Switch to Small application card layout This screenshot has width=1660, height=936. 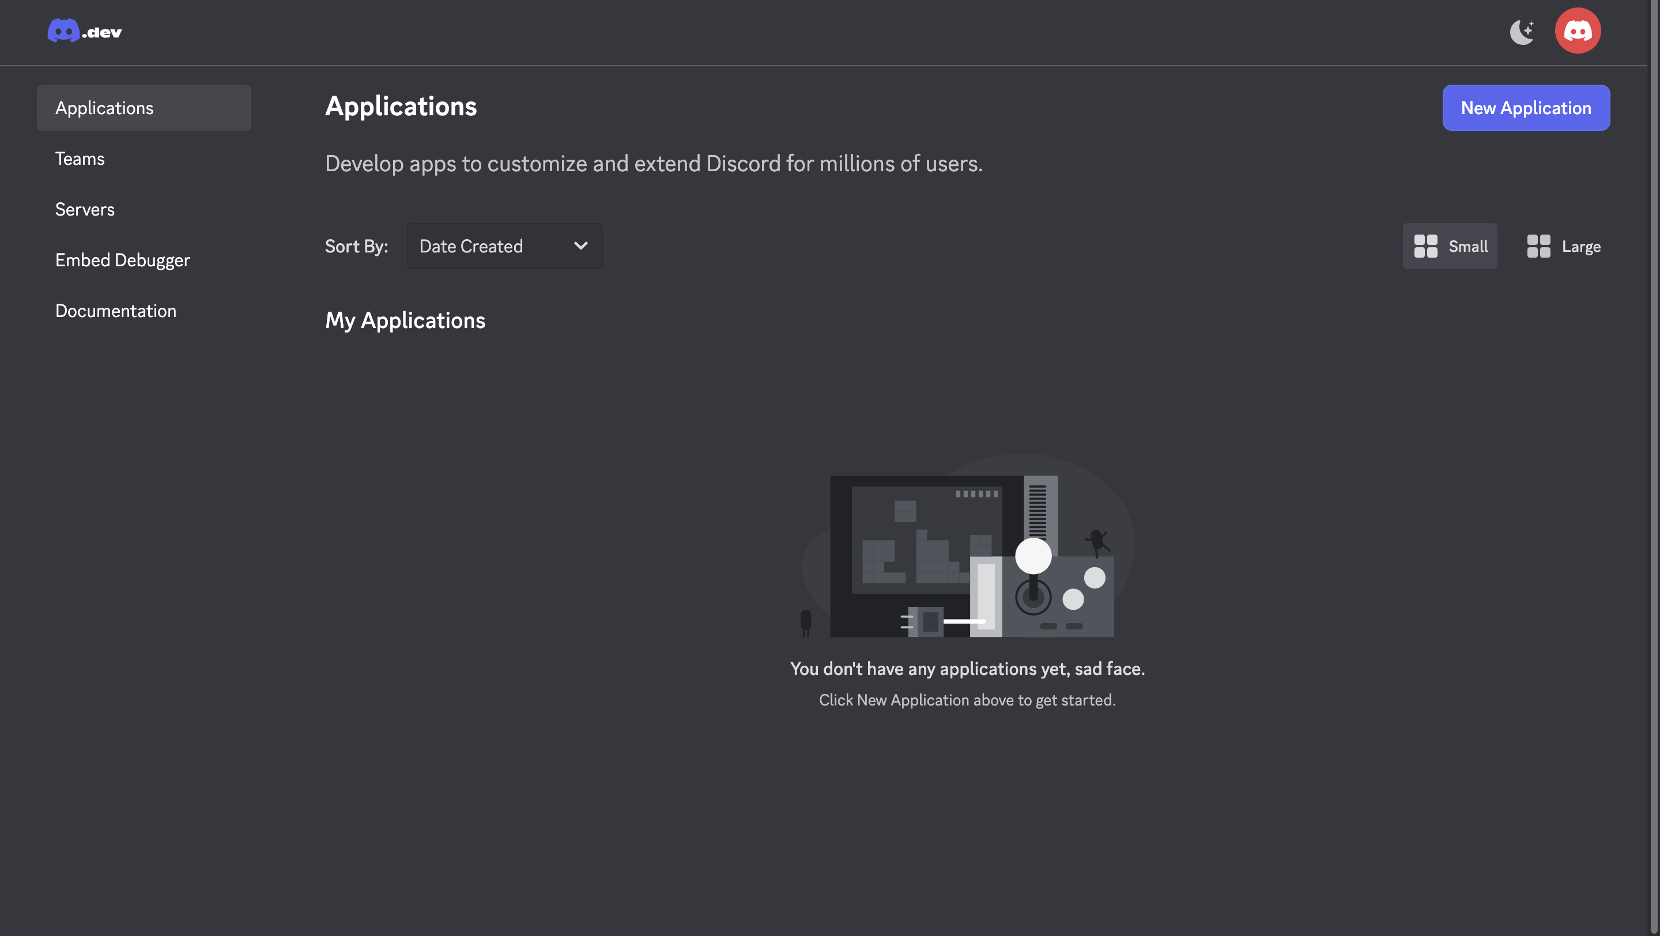pyautogui.click(x=1450, y=246)
